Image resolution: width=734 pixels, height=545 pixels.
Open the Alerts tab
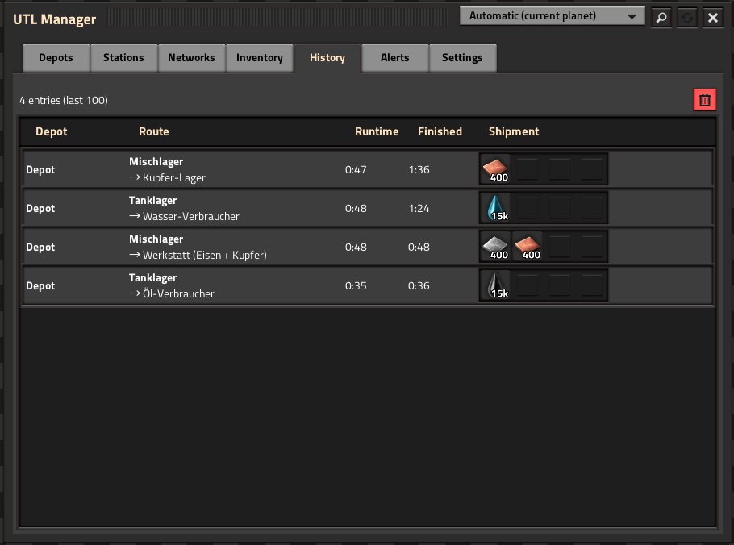pos(394,57)
